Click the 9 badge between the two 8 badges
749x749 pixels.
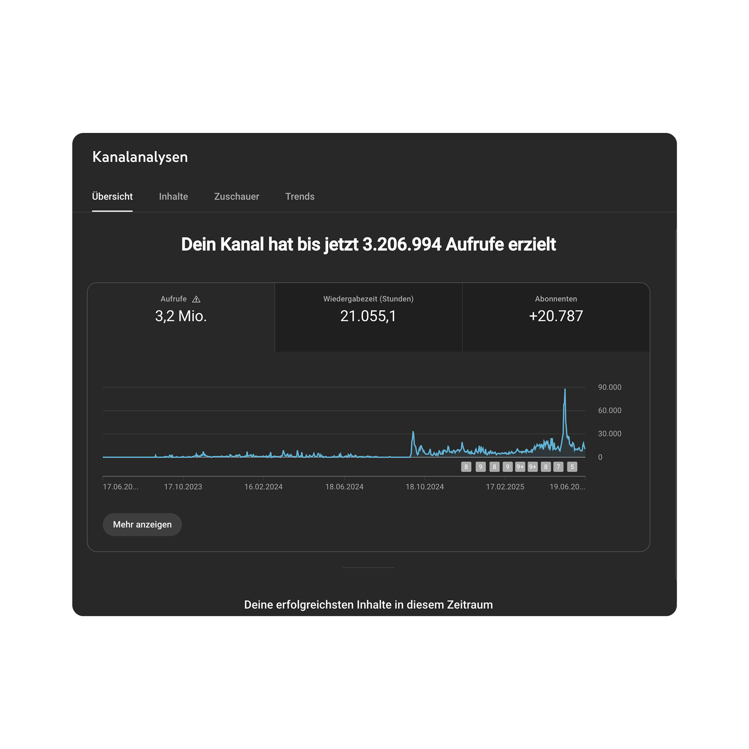point(480,467)
